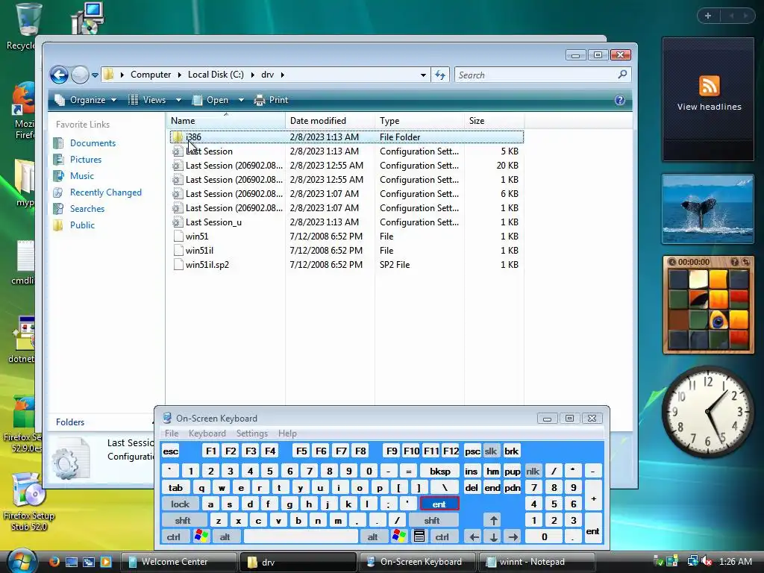Click the Windows Start orb
The width and height of the screenshot is (764, 573).
tap(20, 560)
